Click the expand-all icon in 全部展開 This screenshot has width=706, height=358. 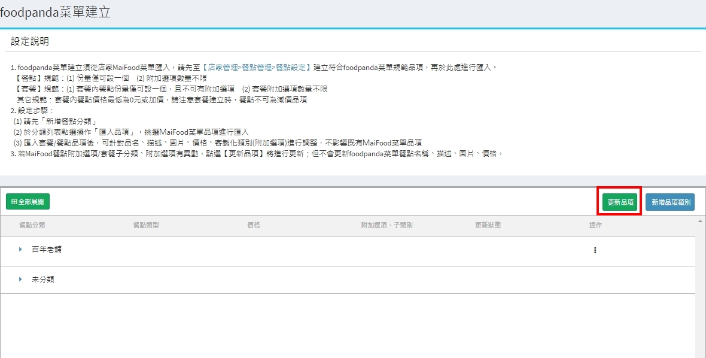[x=14, y=202]
